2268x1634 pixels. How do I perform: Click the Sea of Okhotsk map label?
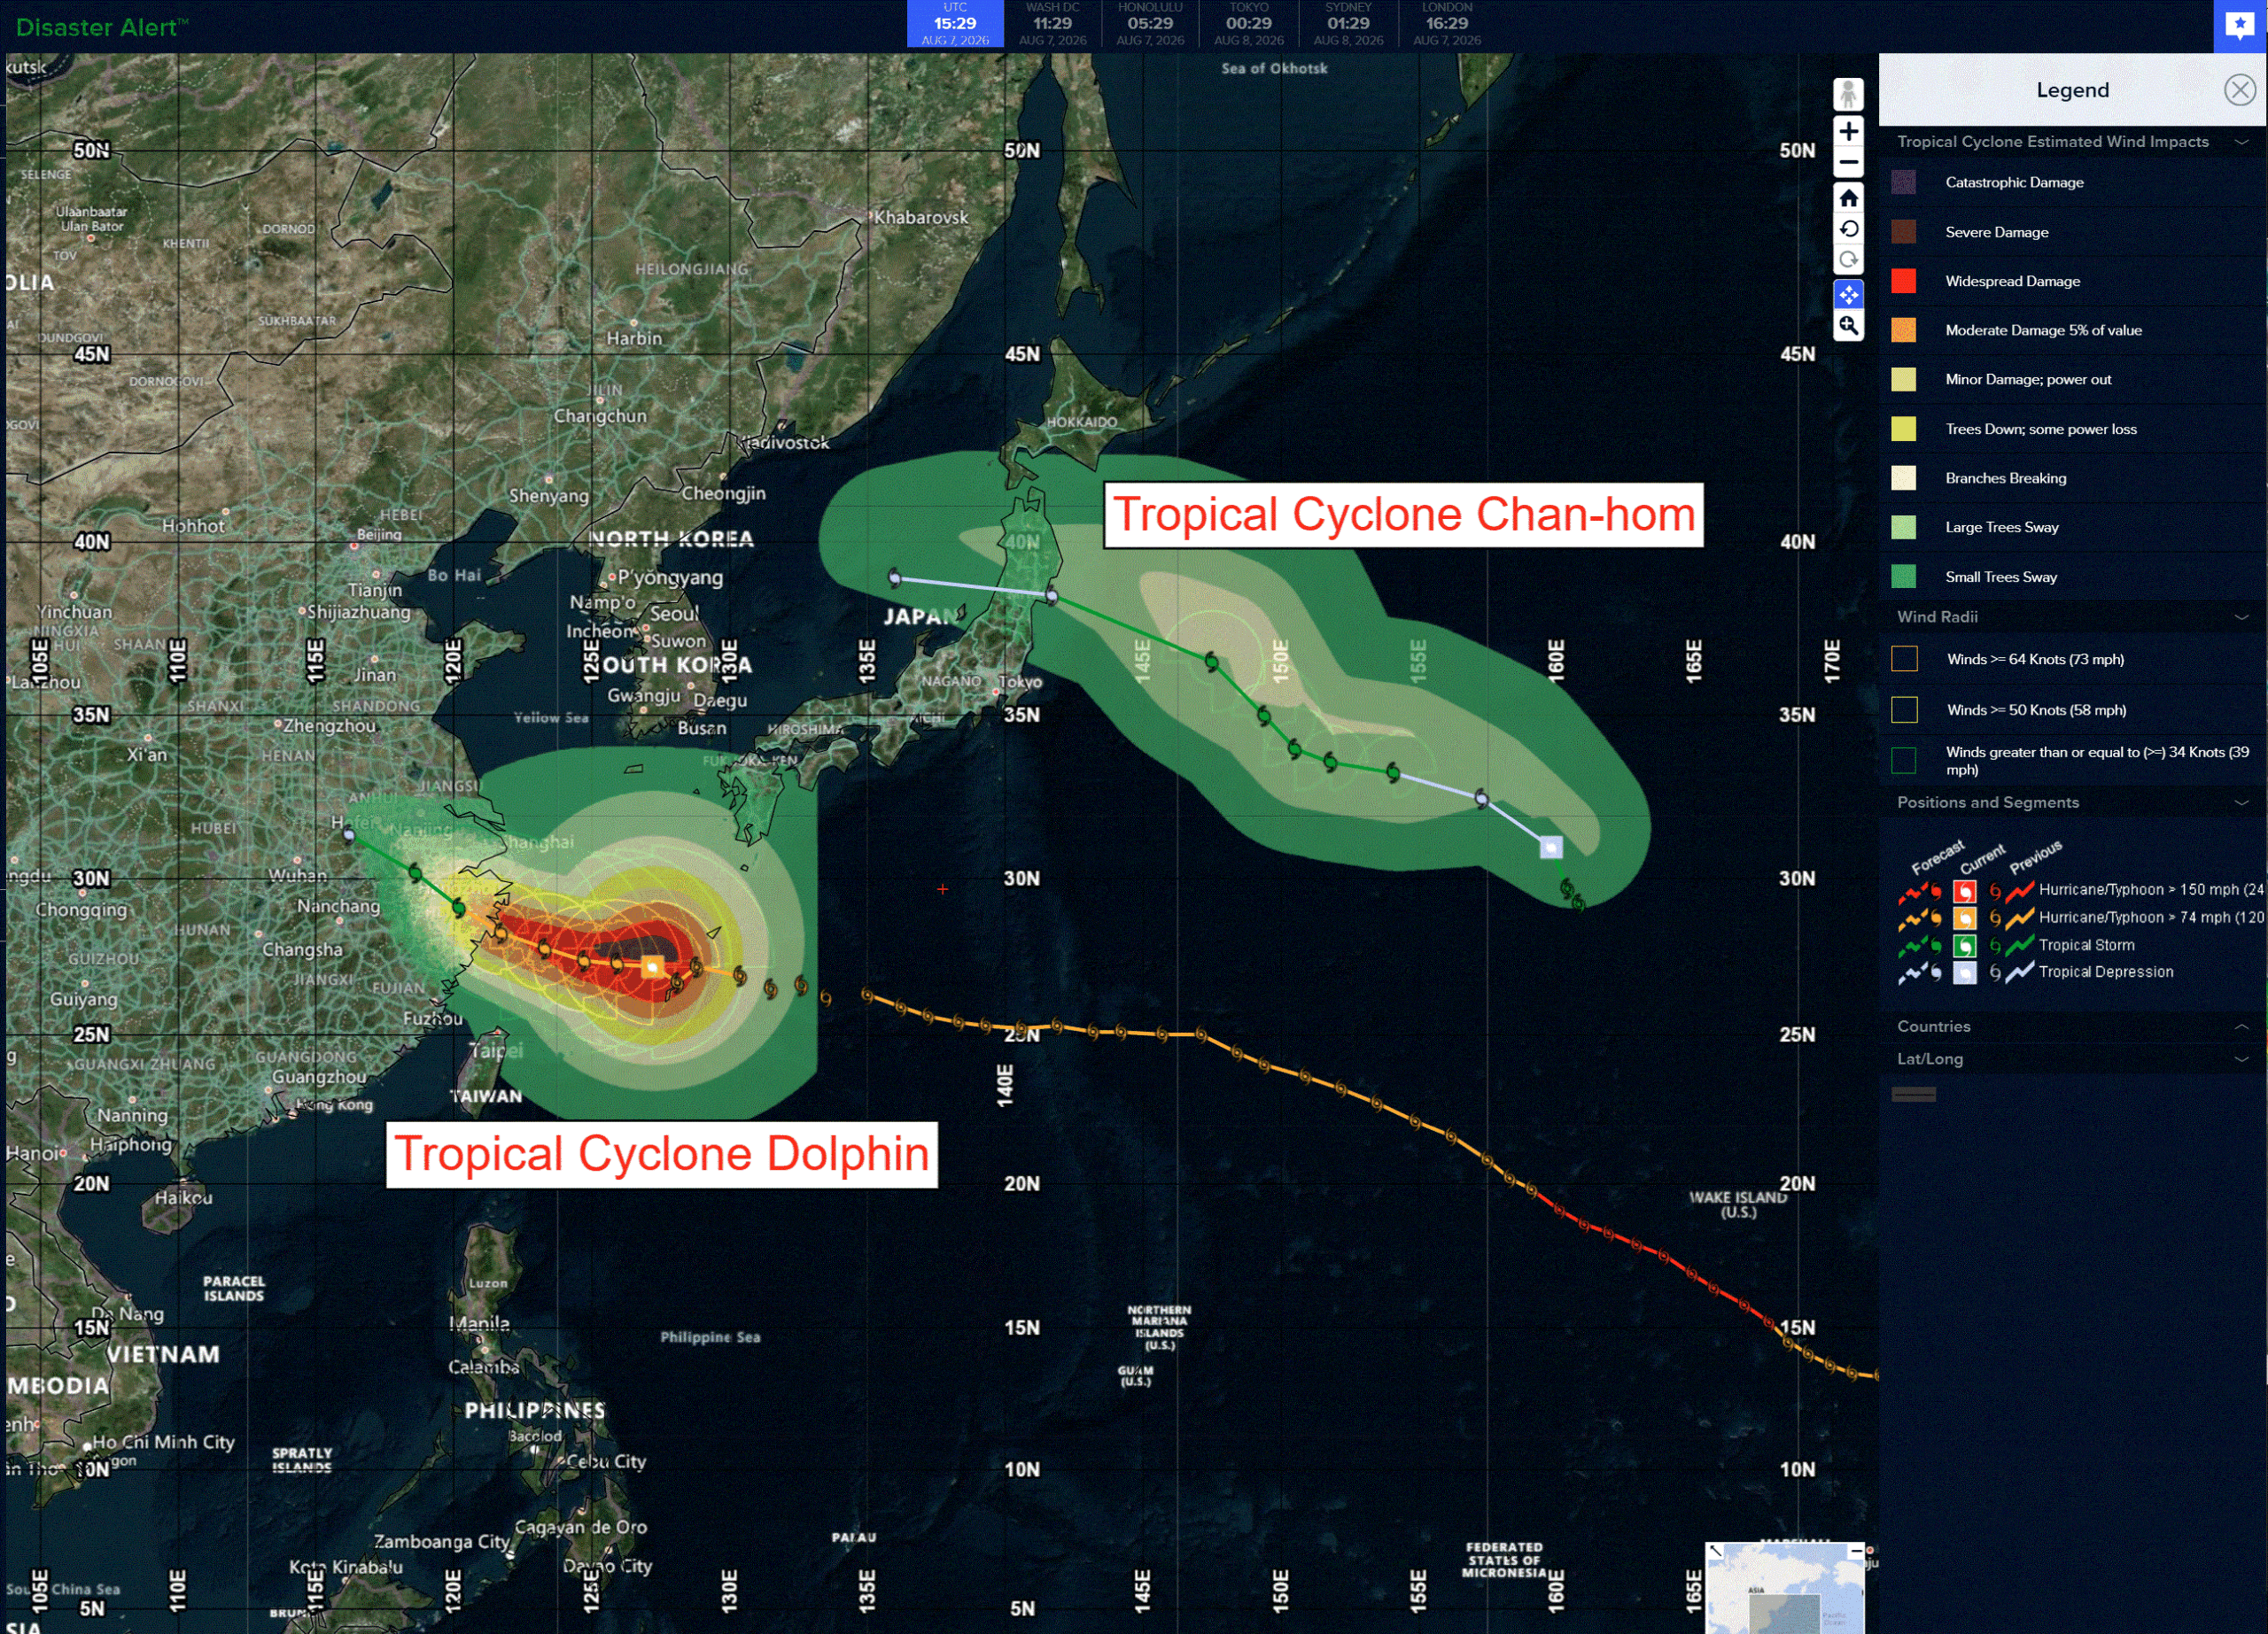tap(1274, 68)
